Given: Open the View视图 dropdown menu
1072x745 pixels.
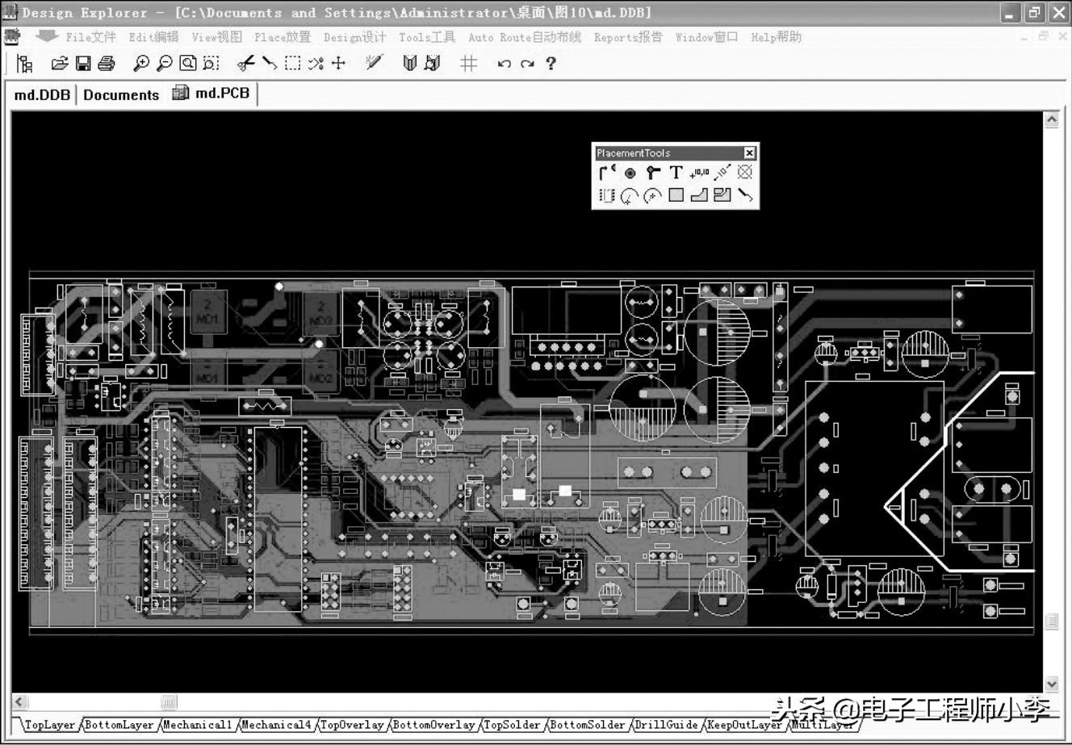Looking at the screenshot, I should click(x=216, y=37).
